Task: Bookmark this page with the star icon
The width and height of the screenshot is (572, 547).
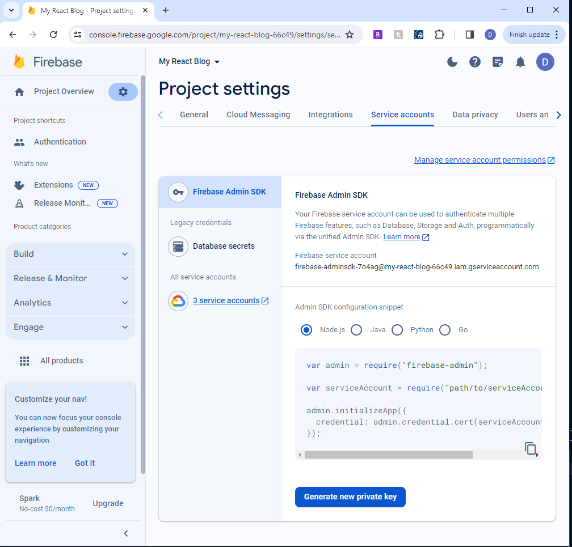Action: [x=350, y=35]
